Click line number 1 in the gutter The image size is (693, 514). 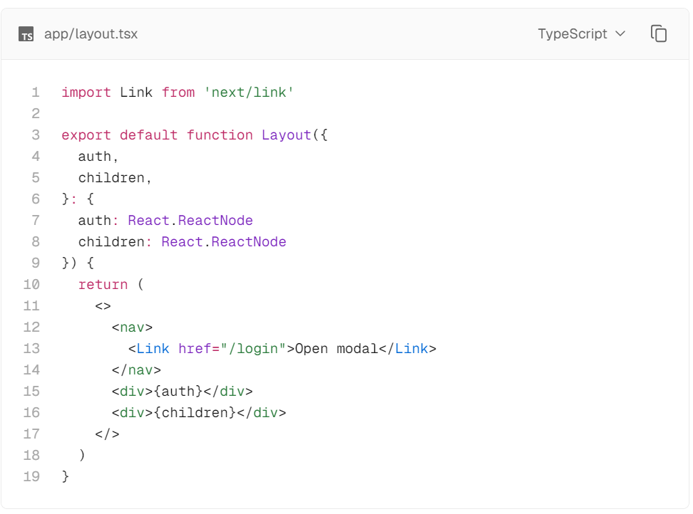tap(36, 93)
